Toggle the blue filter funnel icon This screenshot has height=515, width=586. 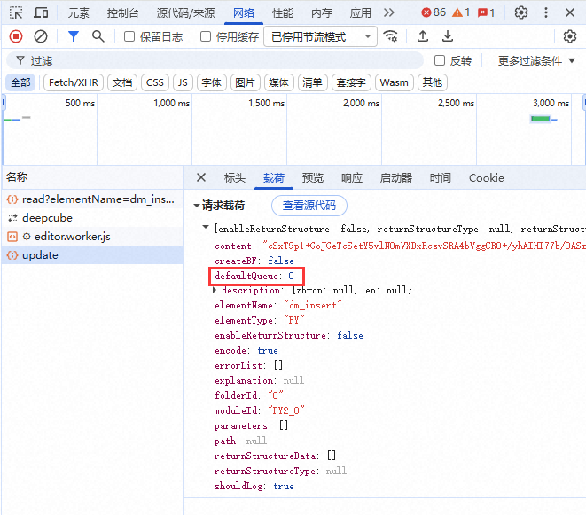click(74, 36)
